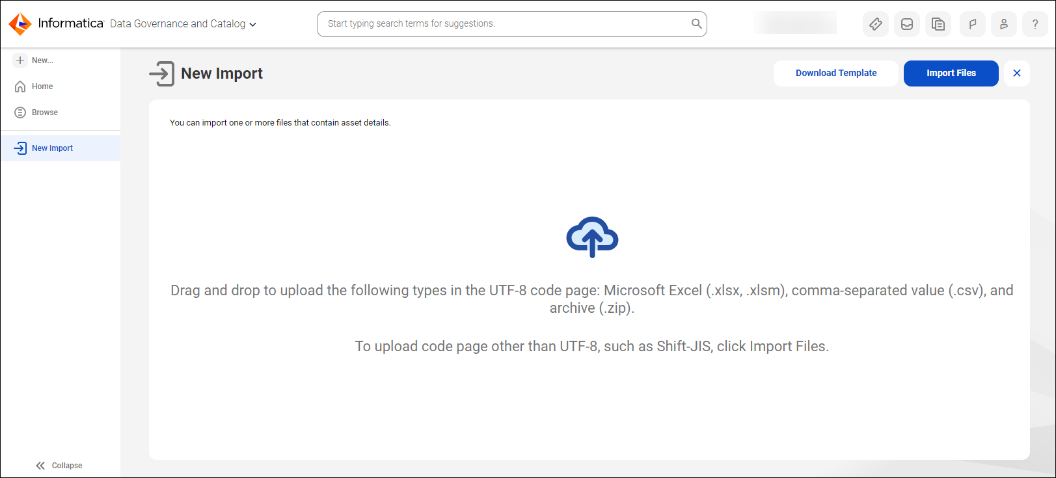1056x478 pixels.
Task: Select the New Import sidebar tab
Action: pos(60,148)
